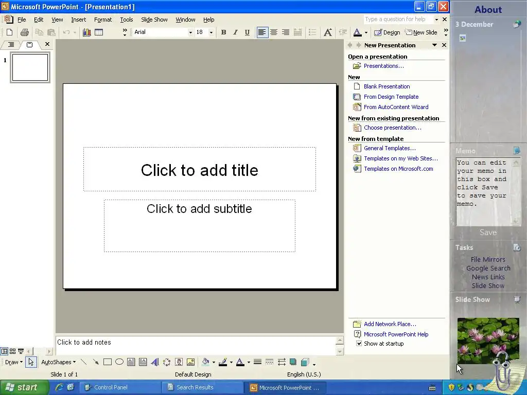
Task: Toggle Italic formatting
Action: coord(235,32)
